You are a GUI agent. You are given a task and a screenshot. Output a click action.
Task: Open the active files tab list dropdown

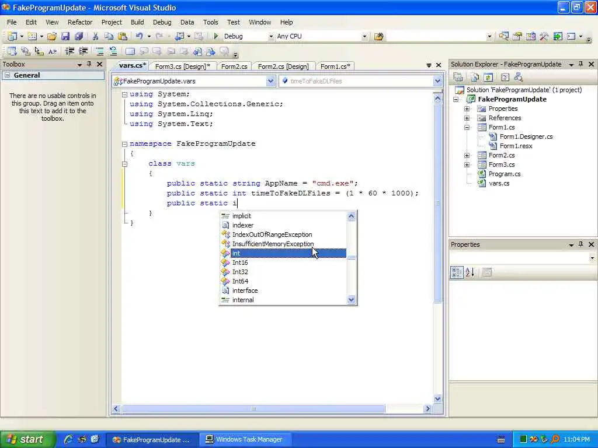tap(429, 65)
